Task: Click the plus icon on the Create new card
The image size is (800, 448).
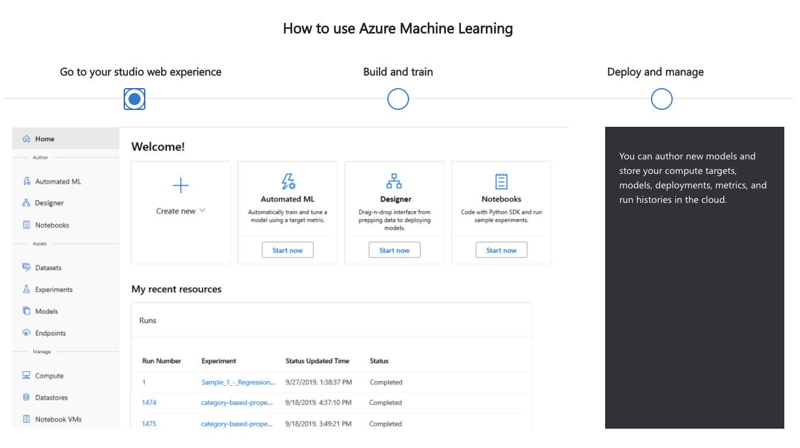Action: point(181,185)
